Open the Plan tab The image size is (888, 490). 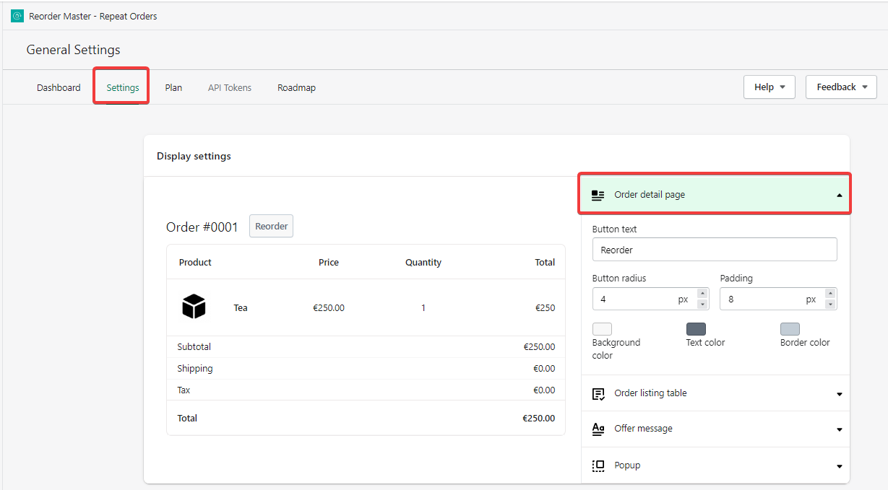pyautogui.click(x=173, y=88)
